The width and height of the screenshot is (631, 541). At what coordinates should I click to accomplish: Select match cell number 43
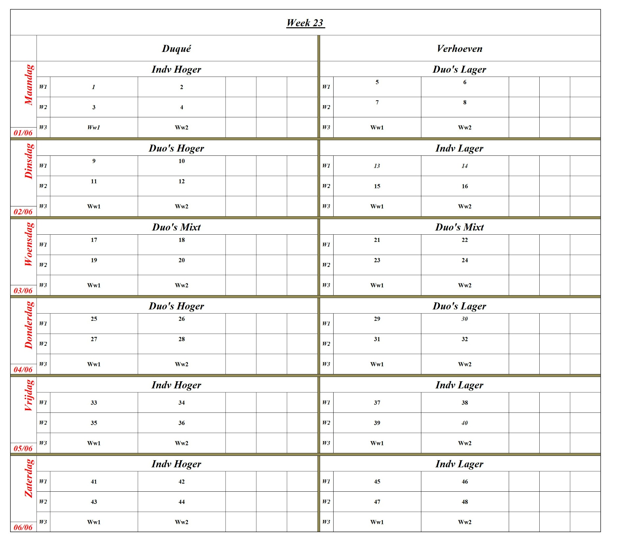[94, 502]
